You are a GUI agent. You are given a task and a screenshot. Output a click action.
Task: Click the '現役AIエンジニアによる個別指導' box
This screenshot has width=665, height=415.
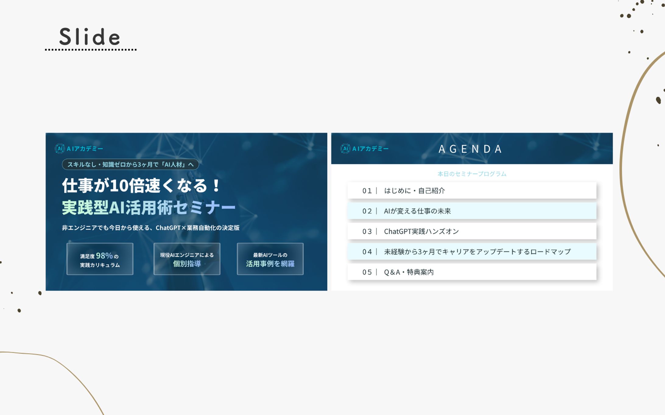(x=187, y=259)
